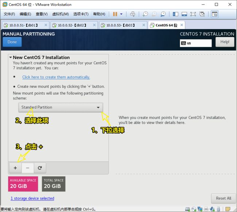This screenshot has height=212, width=237.
Task: Click the AVAILABLE SPACE 20 GiB box
Action: pyautogui.click(x=23, y=184)
